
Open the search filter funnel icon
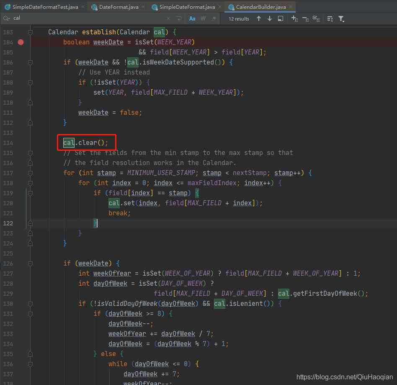(x=341, y=19)
